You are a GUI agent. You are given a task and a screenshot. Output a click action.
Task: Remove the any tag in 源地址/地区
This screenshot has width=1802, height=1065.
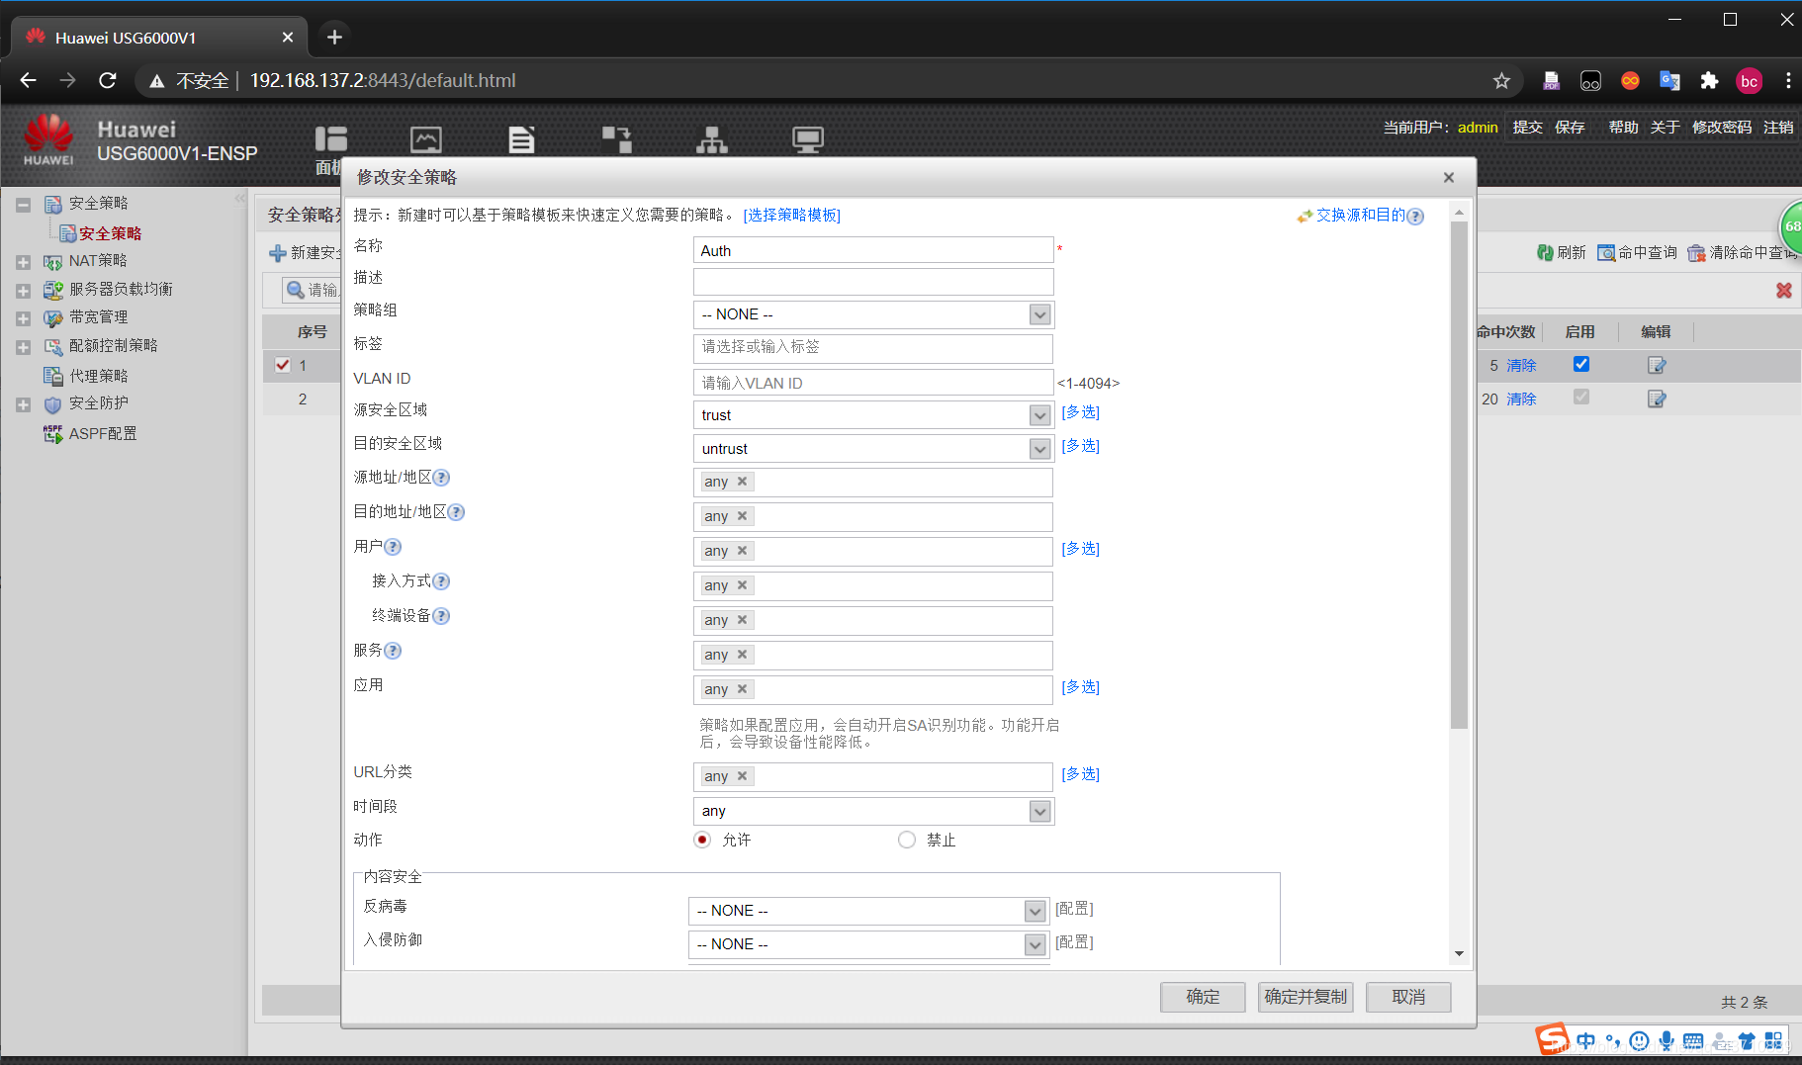[x=742, y=482]
